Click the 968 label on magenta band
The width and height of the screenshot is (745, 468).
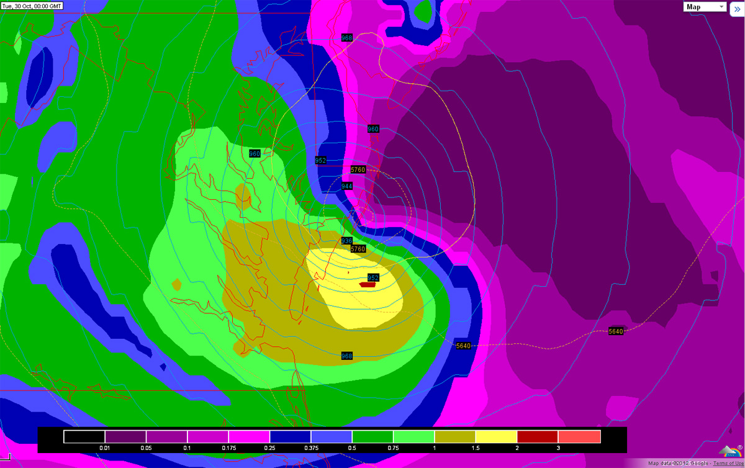pos(347,38)
